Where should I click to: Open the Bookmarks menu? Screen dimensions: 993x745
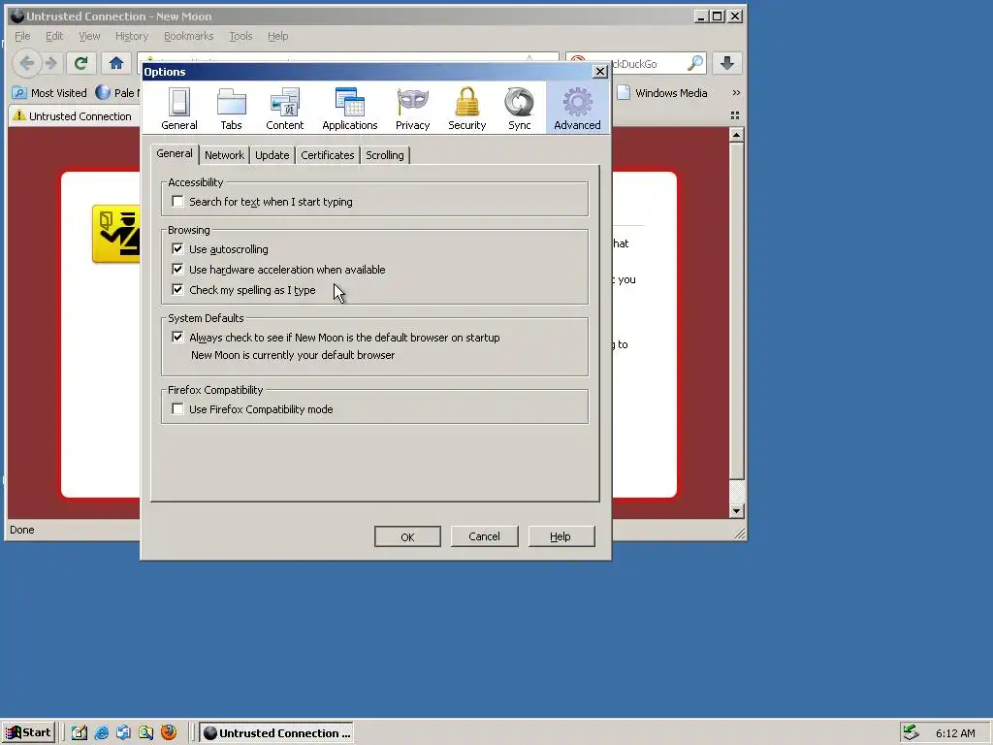189,36
